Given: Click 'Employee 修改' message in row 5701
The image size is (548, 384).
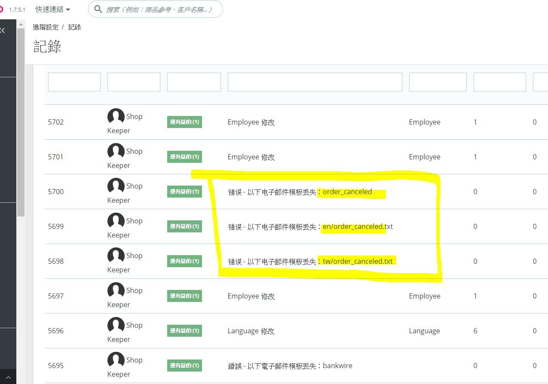Looking at the screenshot, I should click(x=251, y=157).
